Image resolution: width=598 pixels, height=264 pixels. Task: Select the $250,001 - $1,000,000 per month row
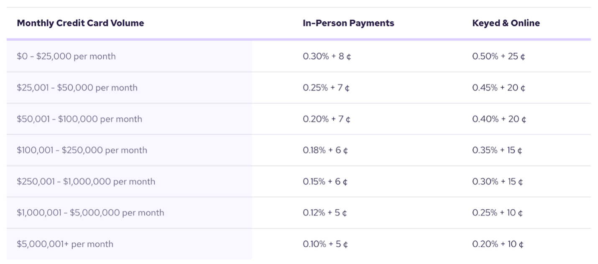tap(299, 181)
